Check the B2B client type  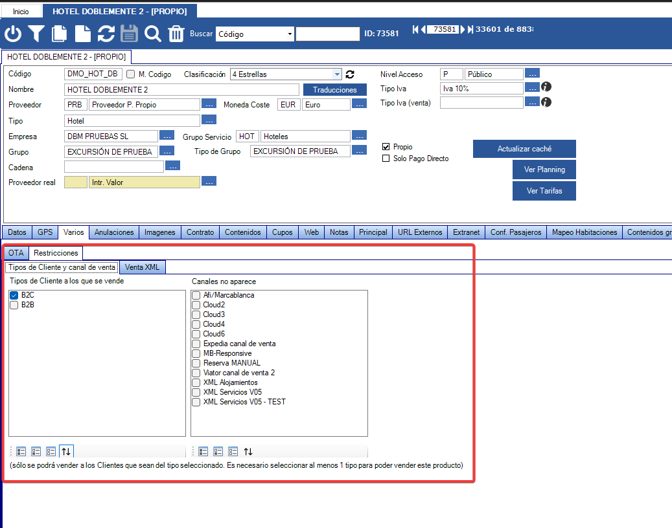pos(14,305)
